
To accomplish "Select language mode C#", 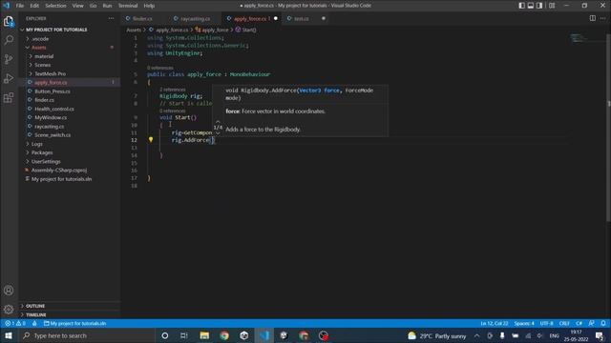I will pyautogui.click(x=579, y=323).
